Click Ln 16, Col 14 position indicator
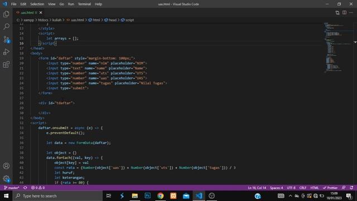This screenshot has height=201, width=357. point(257,188)
